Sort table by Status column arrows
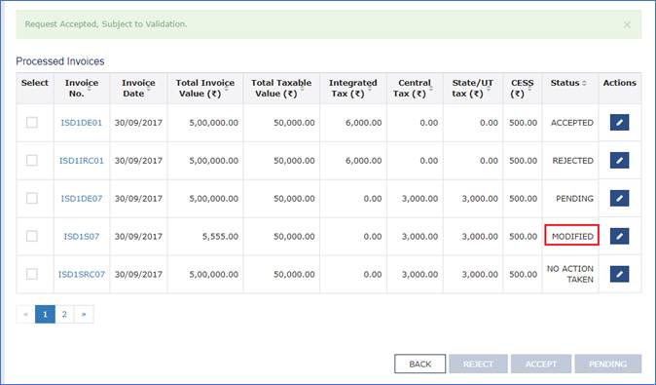 pyautogui.click(x=584, y=83)
